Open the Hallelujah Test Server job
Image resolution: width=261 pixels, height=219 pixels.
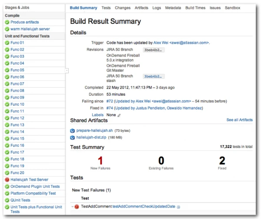29,180
